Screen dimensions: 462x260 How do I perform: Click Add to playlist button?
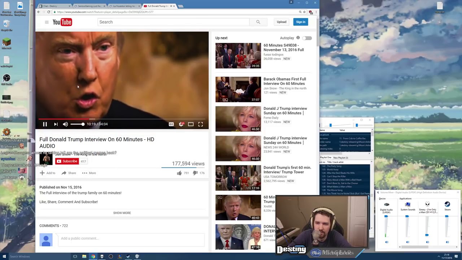pyautogui.click(x=48, y=173)
